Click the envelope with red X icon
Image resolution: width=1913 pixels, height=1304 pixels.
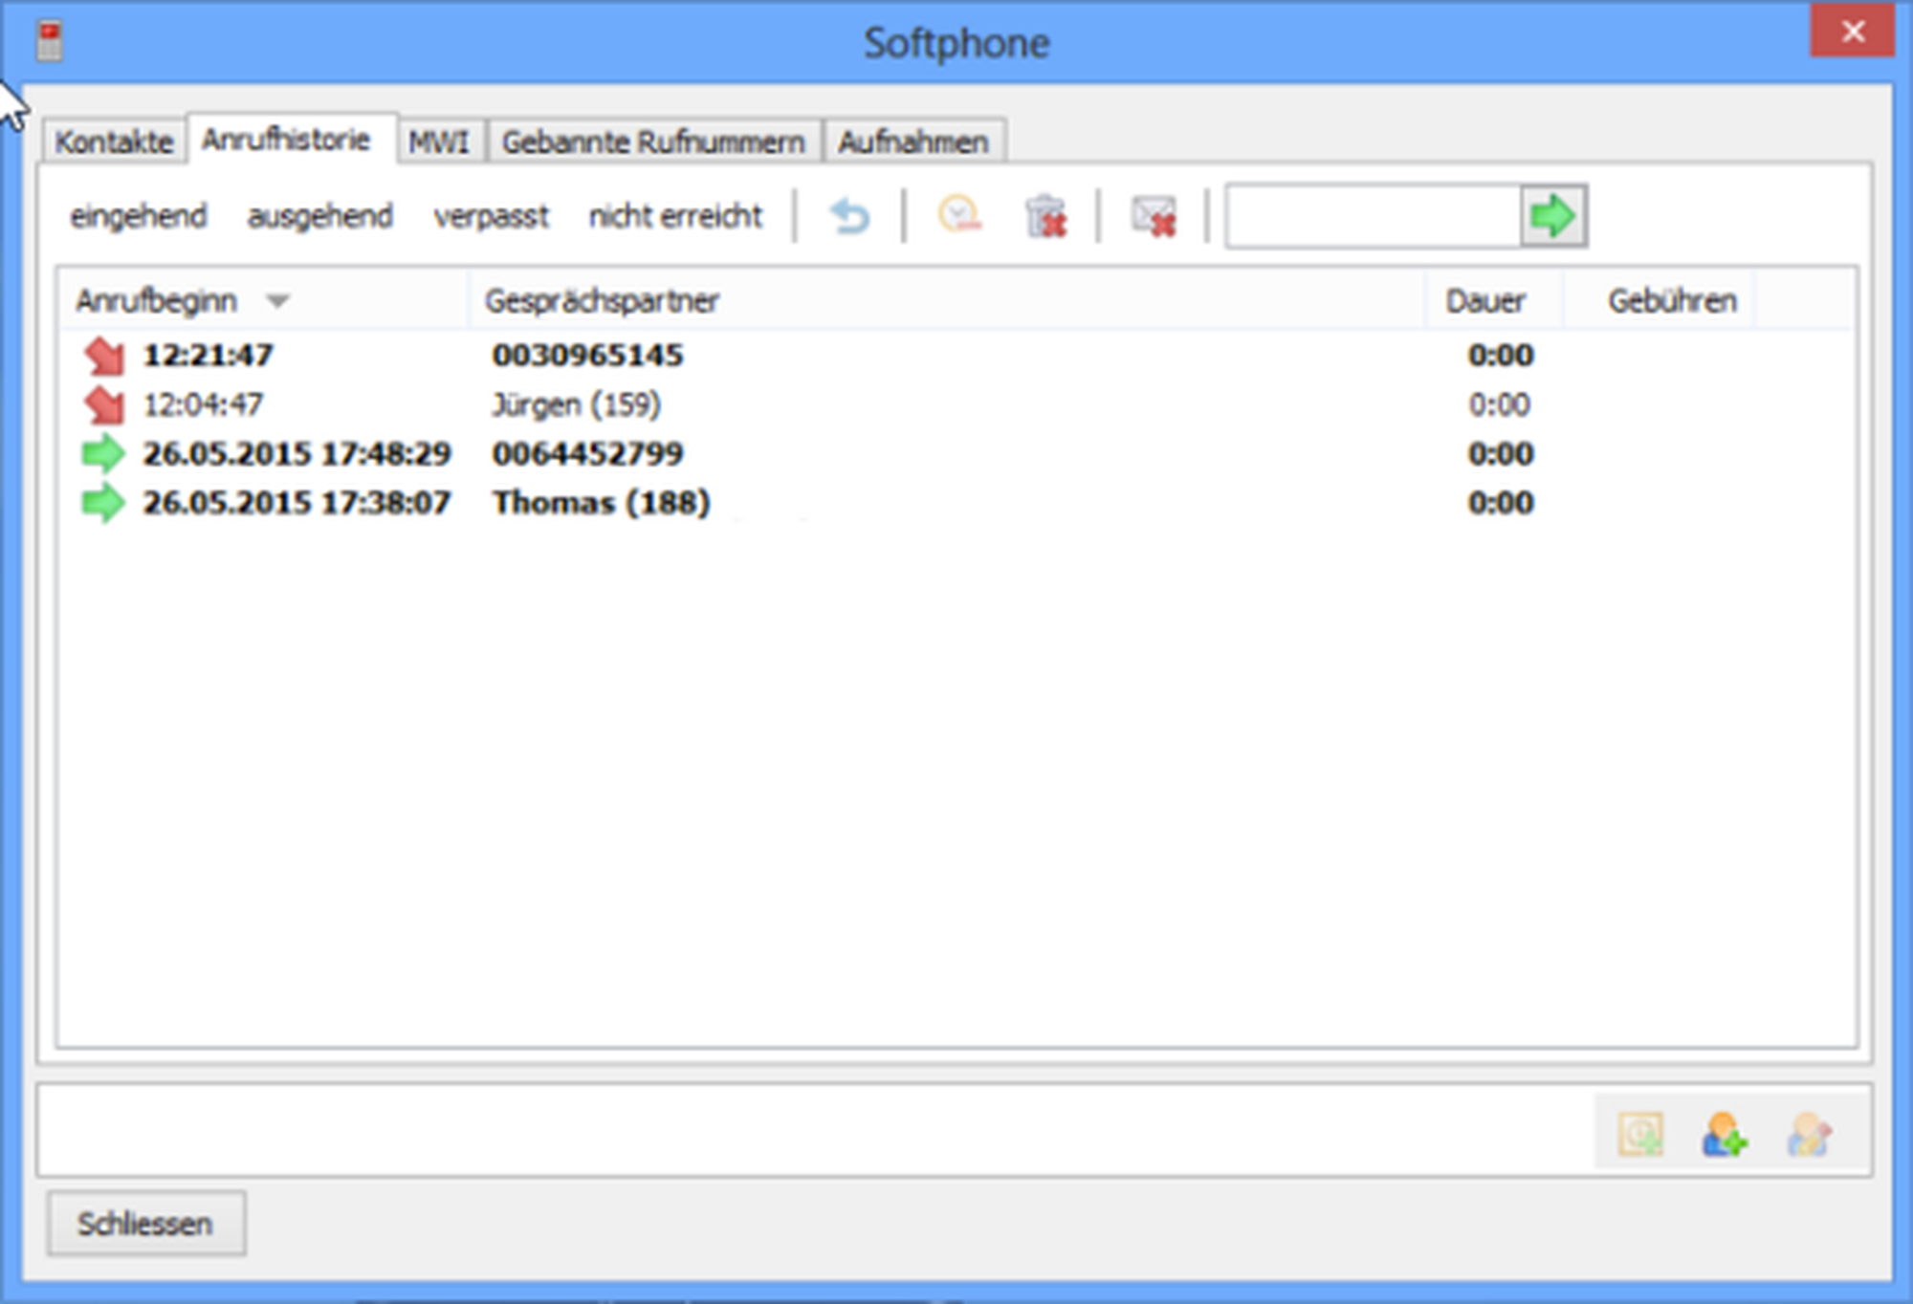tap(1154, 216)
